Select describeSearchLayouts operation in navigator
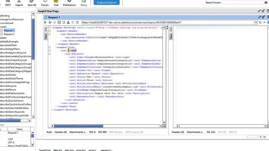The image size is (269, 151). point(12,112)
